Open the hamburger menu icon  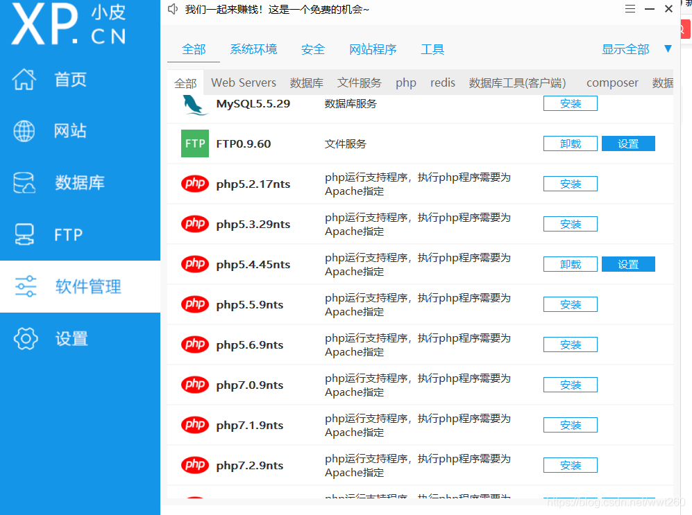pos(630,9)
